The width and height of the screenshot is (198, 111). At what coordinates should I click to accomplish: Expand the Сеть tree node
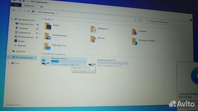pyautogui.click(x=8, y=63)
